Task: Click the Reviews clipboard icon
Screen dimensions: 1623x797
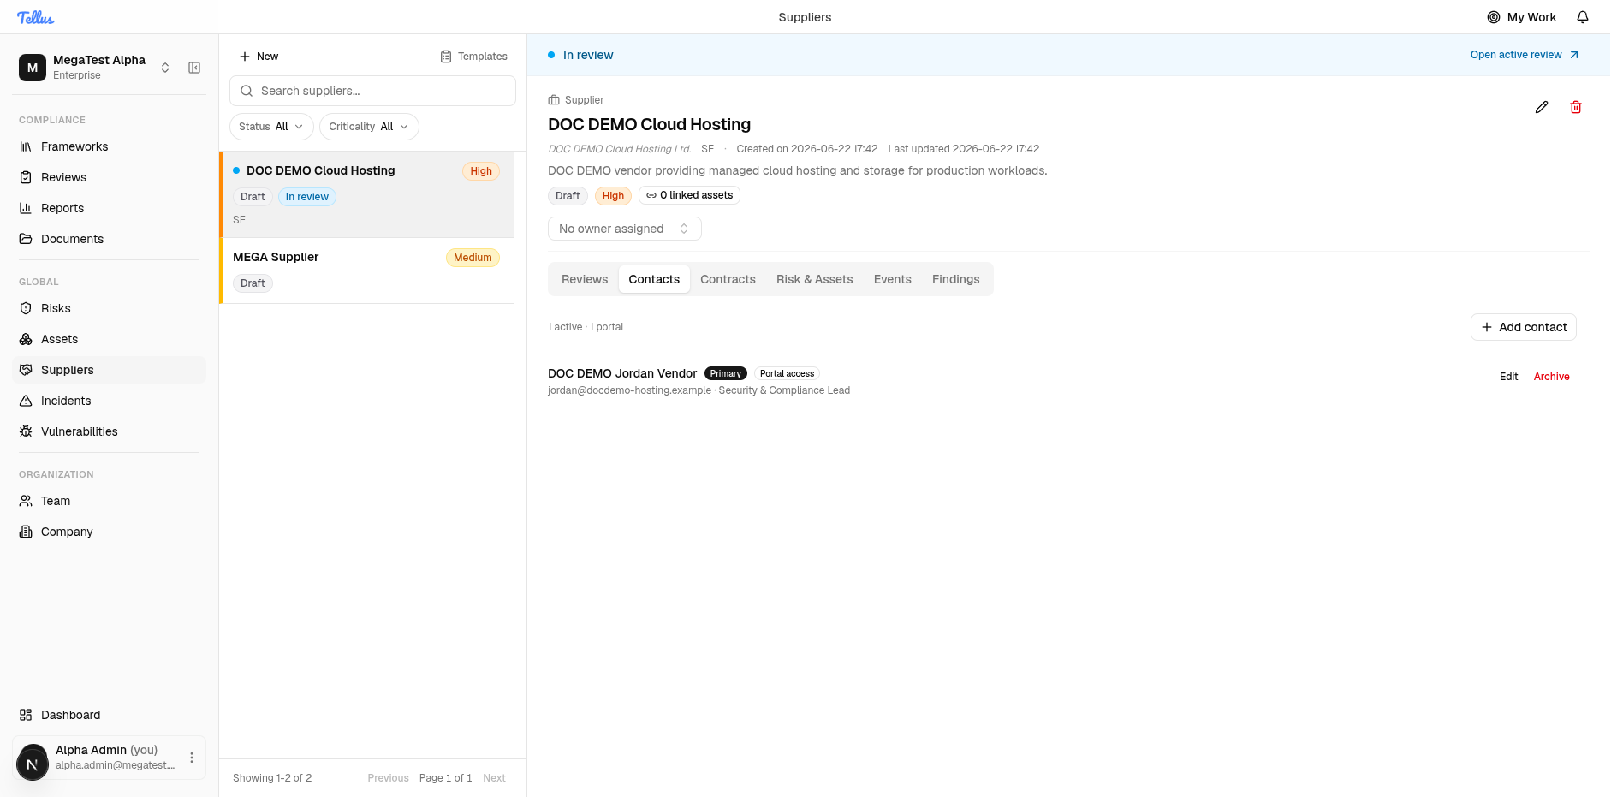Action: (26, 177)
